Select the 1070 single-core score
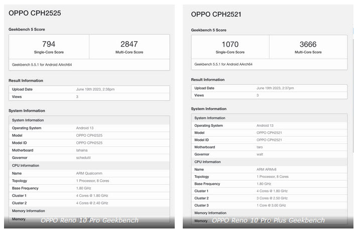The width and height of the screenshot is (361, 234). point(230,44)
